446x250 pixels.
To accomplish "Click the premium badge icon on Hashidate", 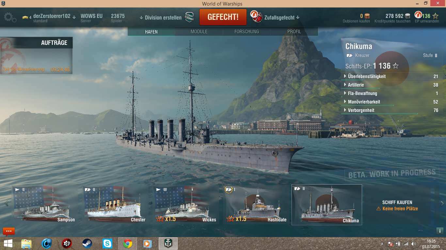I will [229, 189].
